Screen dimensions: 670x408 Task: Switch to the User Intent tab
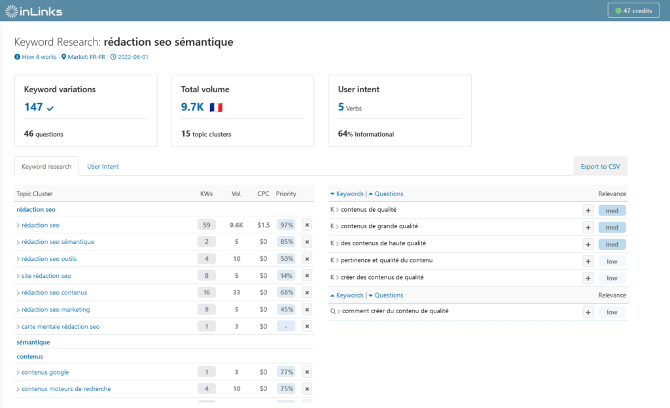tap(103, 167)
